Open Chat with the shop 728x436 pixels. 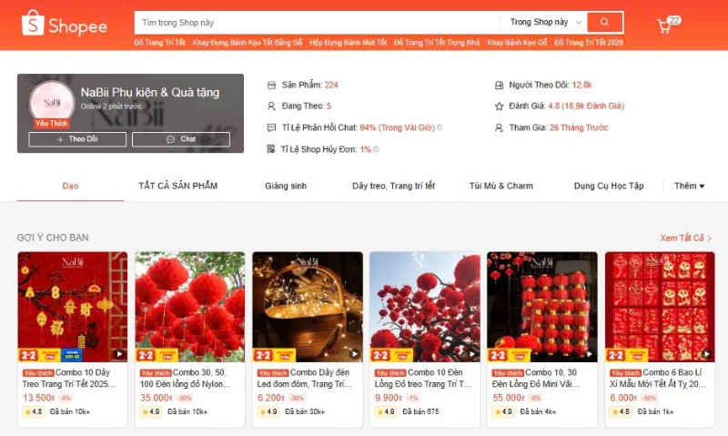click(x=180, y=139)
